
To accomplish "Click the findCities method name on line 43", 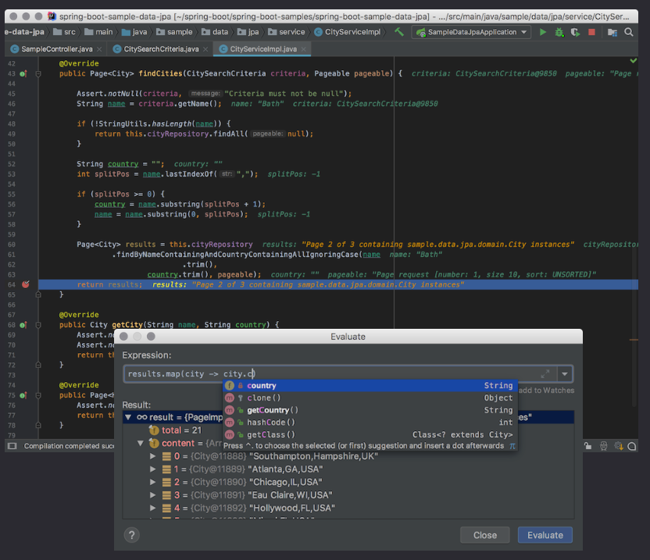I will click(160, 73).
